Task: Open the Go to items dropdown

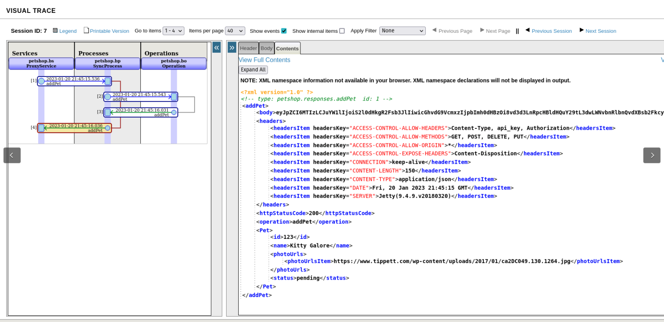Action: [x=173, y=31]
